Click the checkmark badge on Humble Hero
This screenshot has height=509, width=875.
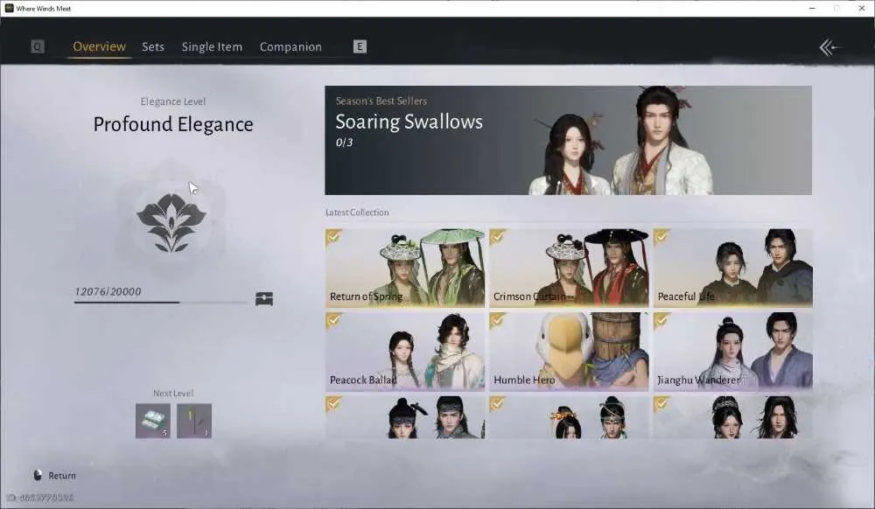coord(498,321)
